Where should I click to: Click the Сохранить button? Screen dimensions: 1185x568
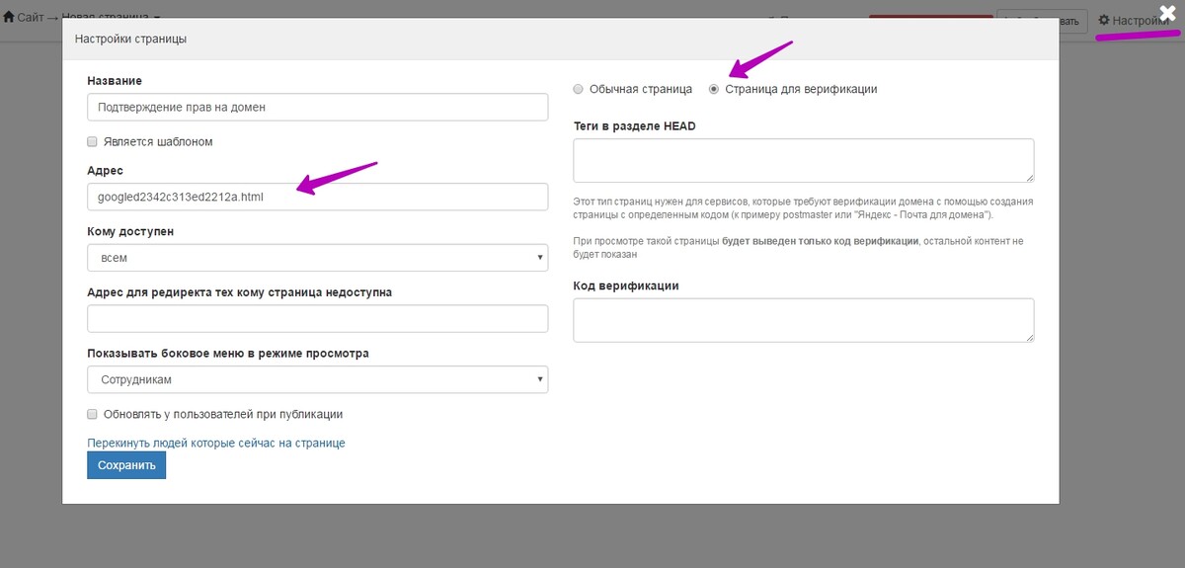coord(126,465)
